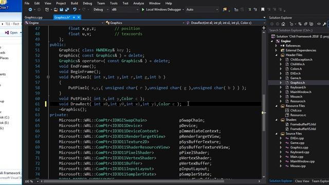Screen dimensions: 329x185
Task: Click the scroll-down arrow of the editor scrollbar
Action: (264, 177)
